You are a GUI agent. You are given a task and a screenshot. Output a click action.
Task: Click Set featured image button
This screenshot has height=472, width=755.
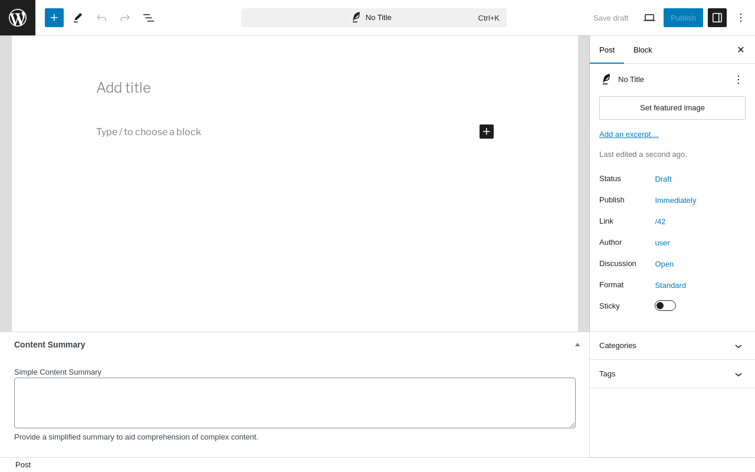(672, 108)
